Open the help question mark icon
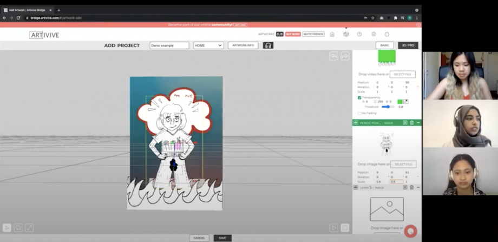 [359, 34]
